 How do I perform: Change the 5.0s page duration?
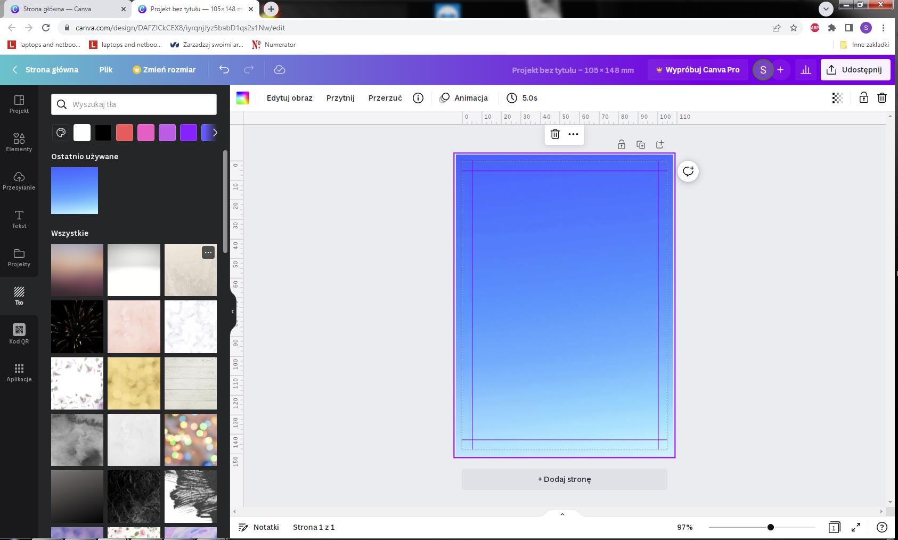(522, 98)
